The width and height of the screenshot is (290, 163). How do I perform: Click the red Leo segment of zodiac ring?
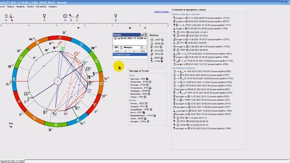point(60,38)
